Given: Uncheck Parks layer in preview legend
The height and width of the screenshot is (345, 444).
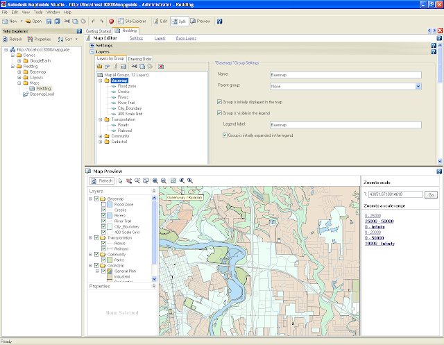Looking at the screenshot, I should 103,260.
